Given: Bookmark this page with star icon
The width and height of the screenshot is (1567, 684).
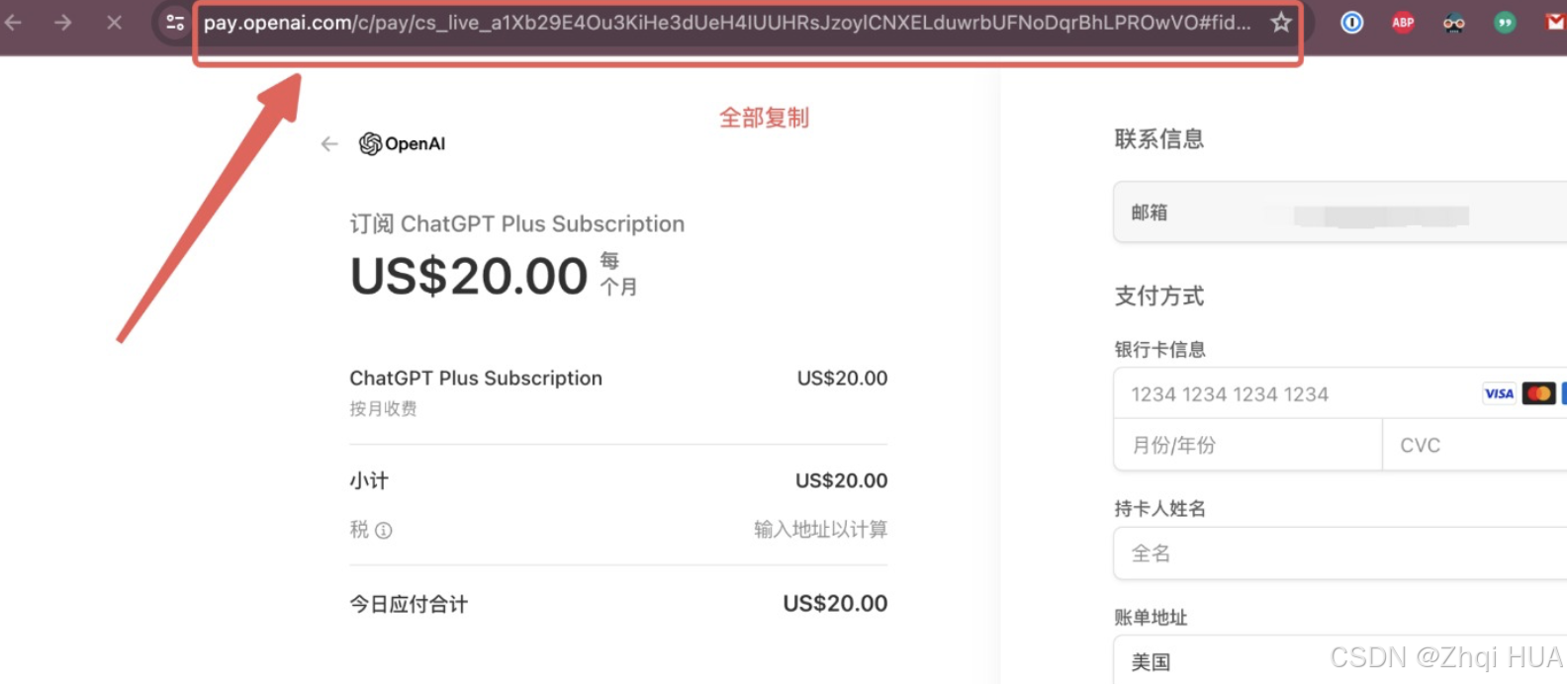Looking at the screenshot, I should (1281, 22).
